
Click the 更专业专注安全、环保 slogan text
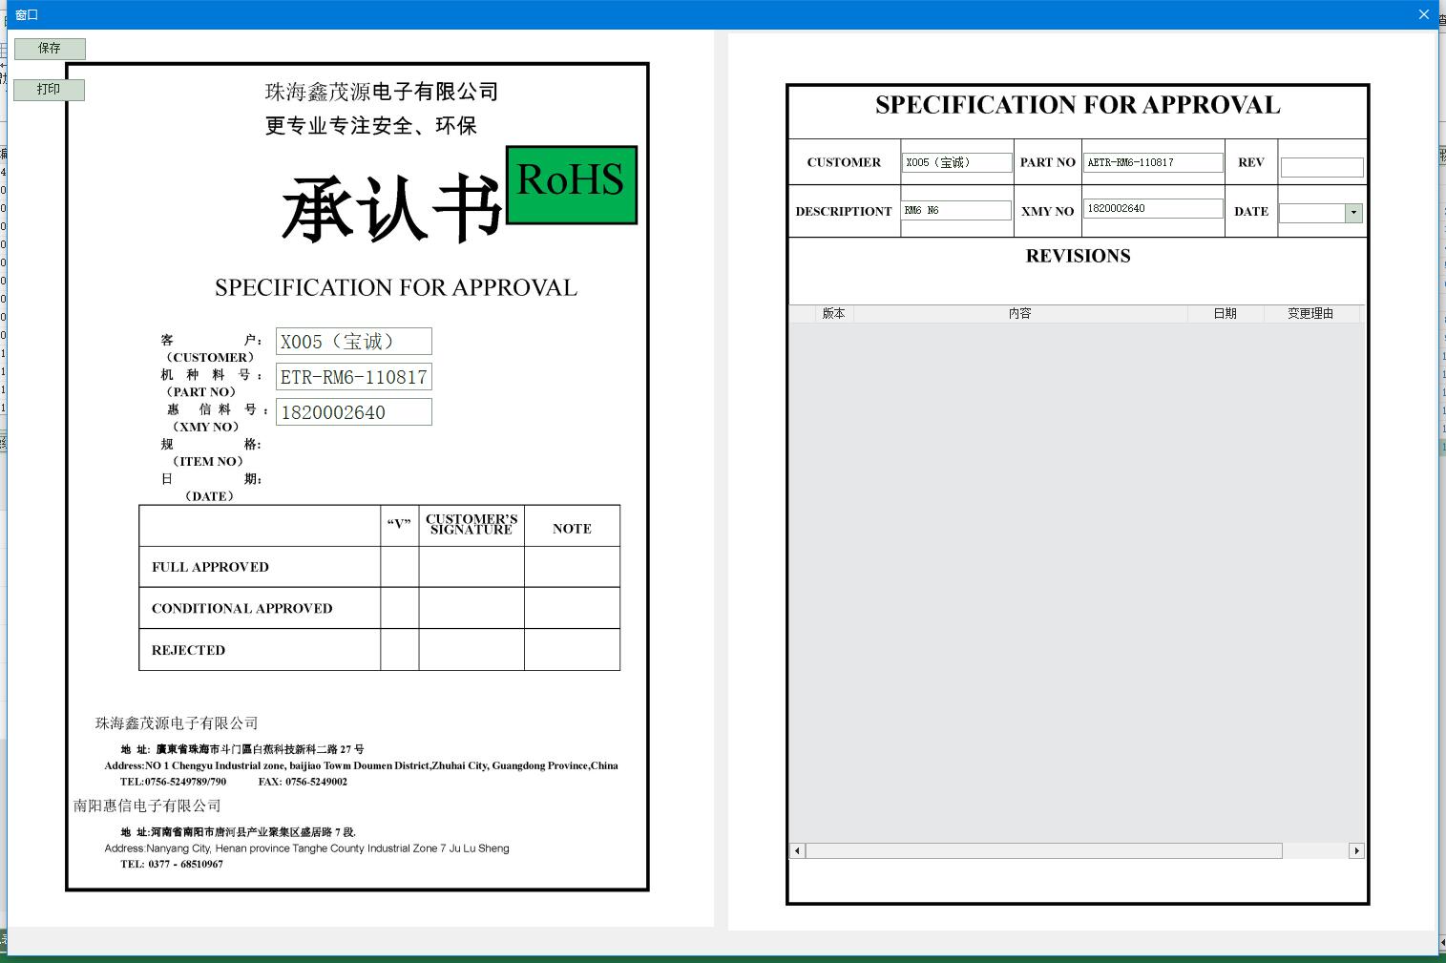[370, 126]
